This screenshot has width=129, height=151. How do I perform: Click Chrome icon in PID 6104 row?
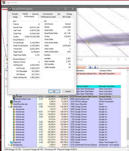(14, 117)
